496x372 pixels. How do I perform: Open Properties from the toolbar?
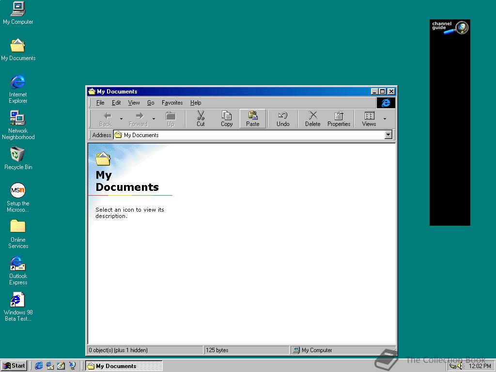coord(339,118)
